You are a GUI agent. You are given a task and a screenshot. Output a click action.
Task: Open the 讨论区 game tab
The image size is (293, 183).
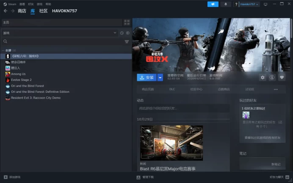point(250,89)
